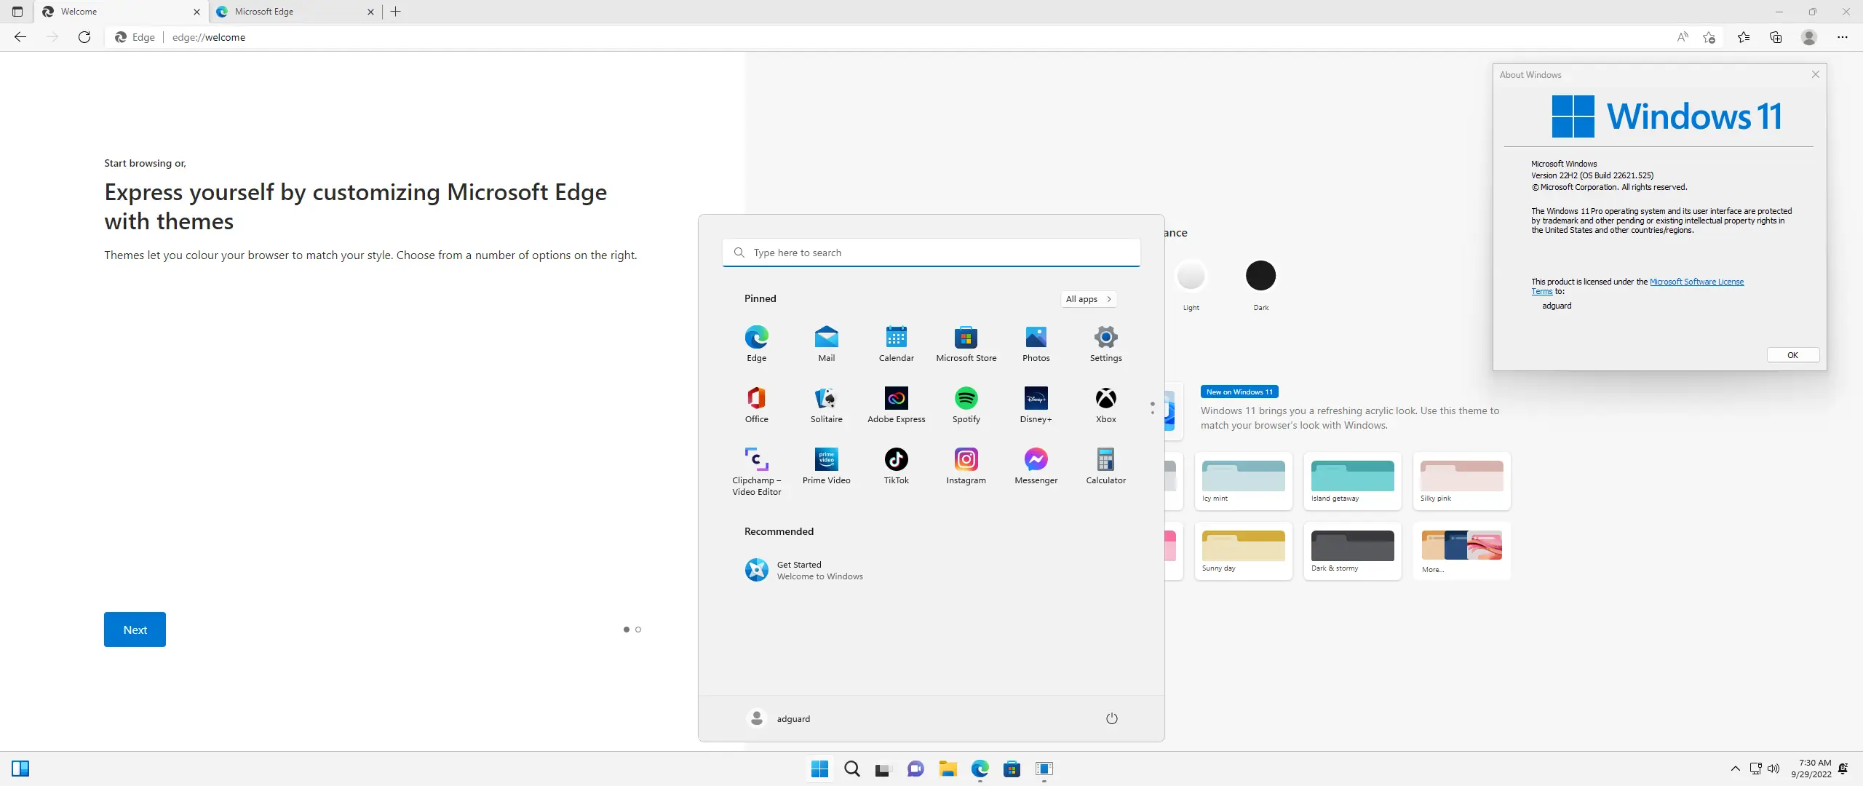The image size is (1863, 786).
Task: Open Favorites icon in Edge toolbar
Action: pyautogui.click(x=1744, y=37)
